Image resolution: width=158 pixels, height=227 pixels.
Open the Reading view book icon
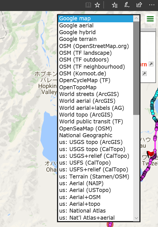coord(88,5)
